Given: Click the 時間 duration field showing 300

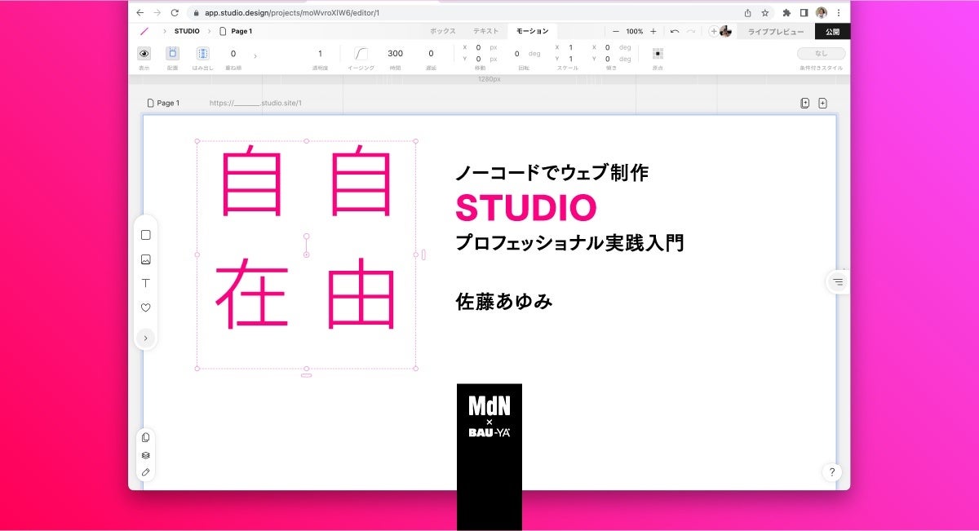Looking at the screenshot, I should coord(395,54).
